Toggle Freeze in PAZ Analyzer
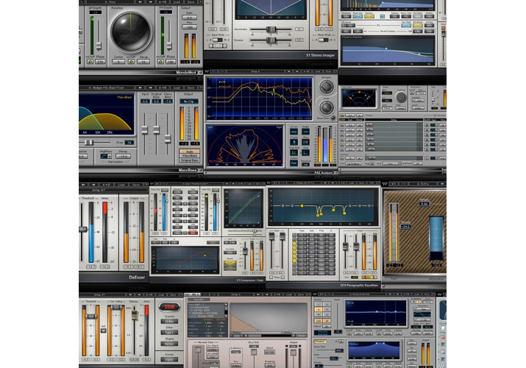526x368 pixels. tap(294, 142)
